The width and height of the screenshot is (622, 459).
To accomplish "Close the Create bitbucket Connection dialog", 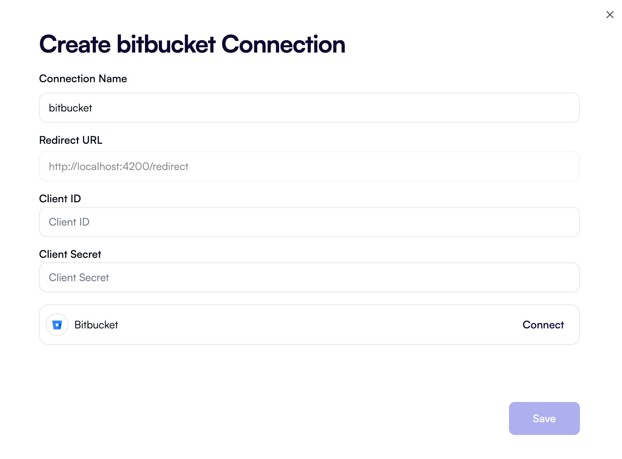I will pos(609,15).
